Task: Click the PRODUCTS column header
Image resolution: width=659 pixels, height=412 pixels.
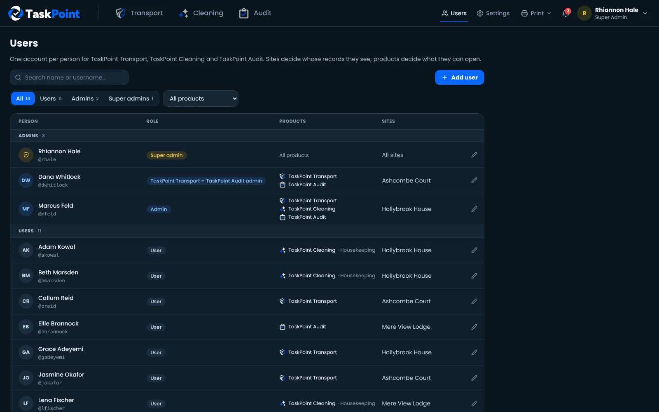Action: pos(292,121)
